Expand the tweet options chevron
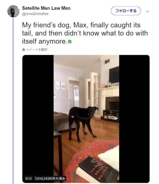This screenshot has height=184, width=159. (148, 11)
